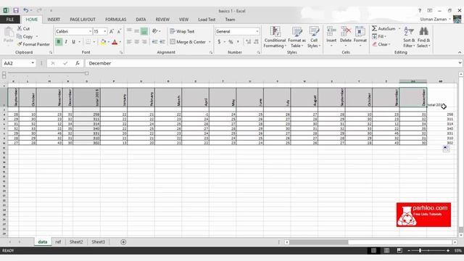
Task: Toggle Wrap Text
Action: (x=182, y=31)
